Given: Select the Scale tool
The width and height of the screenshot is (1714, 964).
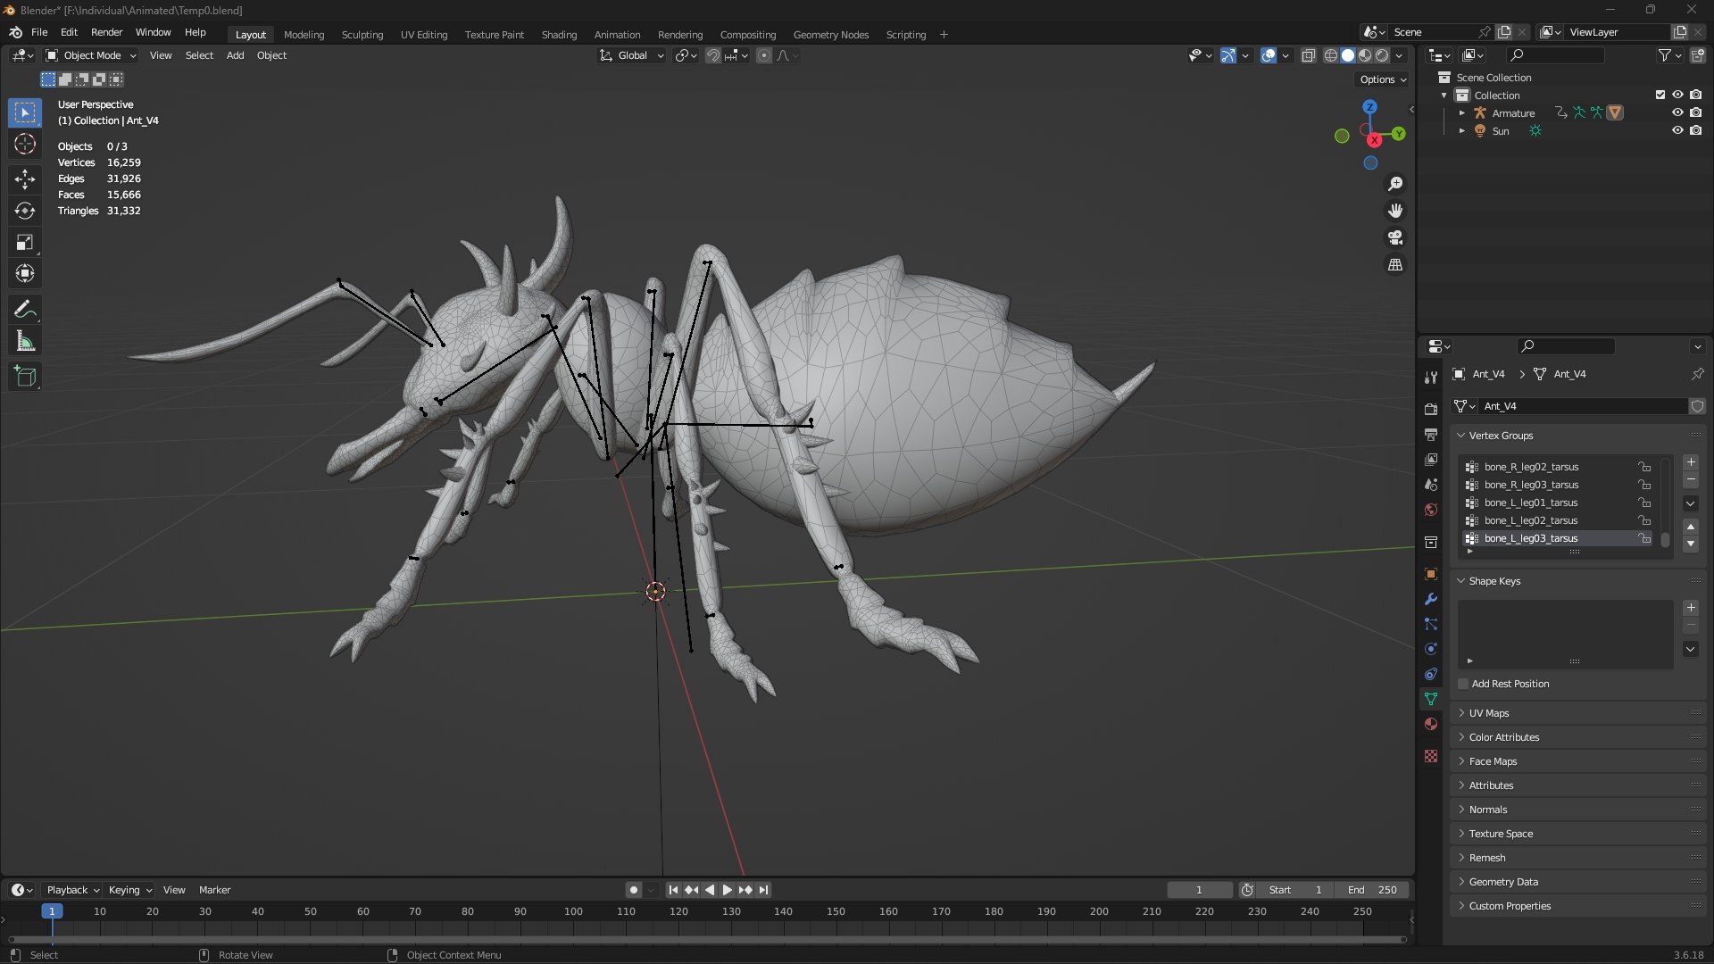Looking at the screenshot, I should (25, 242).
